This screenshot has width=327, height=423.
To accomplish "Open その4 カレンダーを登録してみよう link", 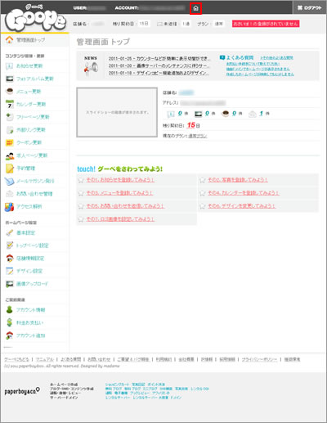I will tap(244, 193).
